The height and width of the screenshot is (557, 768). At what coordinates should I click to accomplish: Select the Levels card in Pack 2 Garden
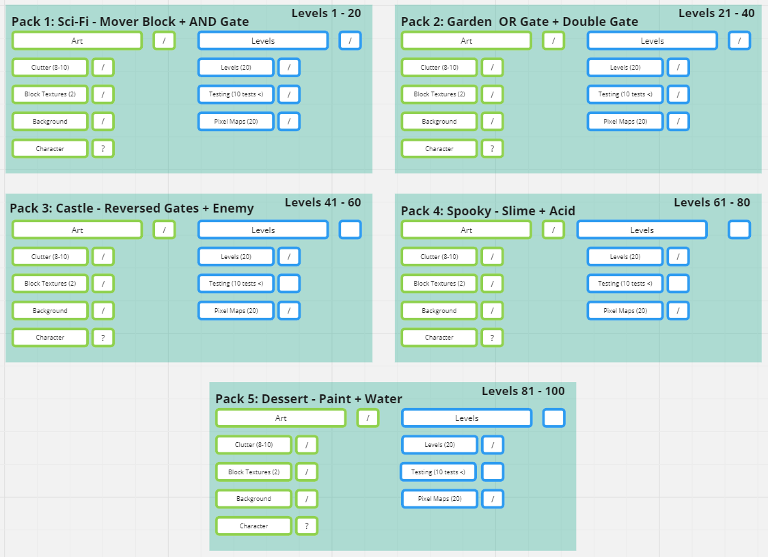pos(651,40)
